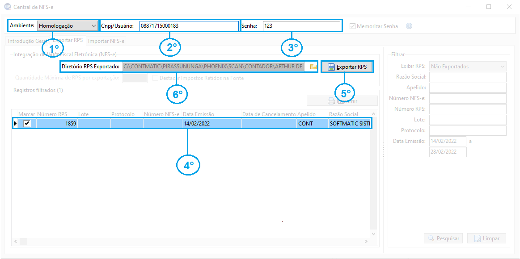Click the Razão Social filter field
Screen dimensions: 520x259
468,77
